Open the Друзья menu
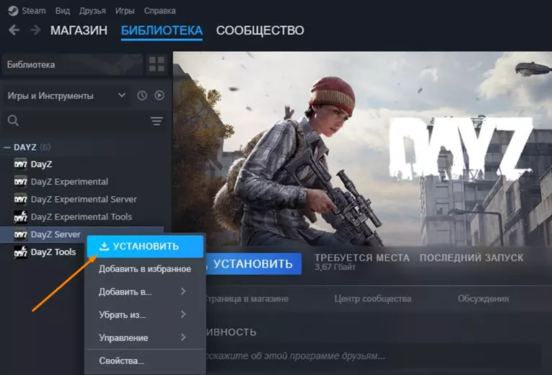The image size is (552, 375). [x=92, y=11]
